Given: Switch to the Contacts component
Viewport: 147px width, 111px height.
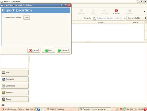Looking at the screenshot, I should (x=15, y=79).
